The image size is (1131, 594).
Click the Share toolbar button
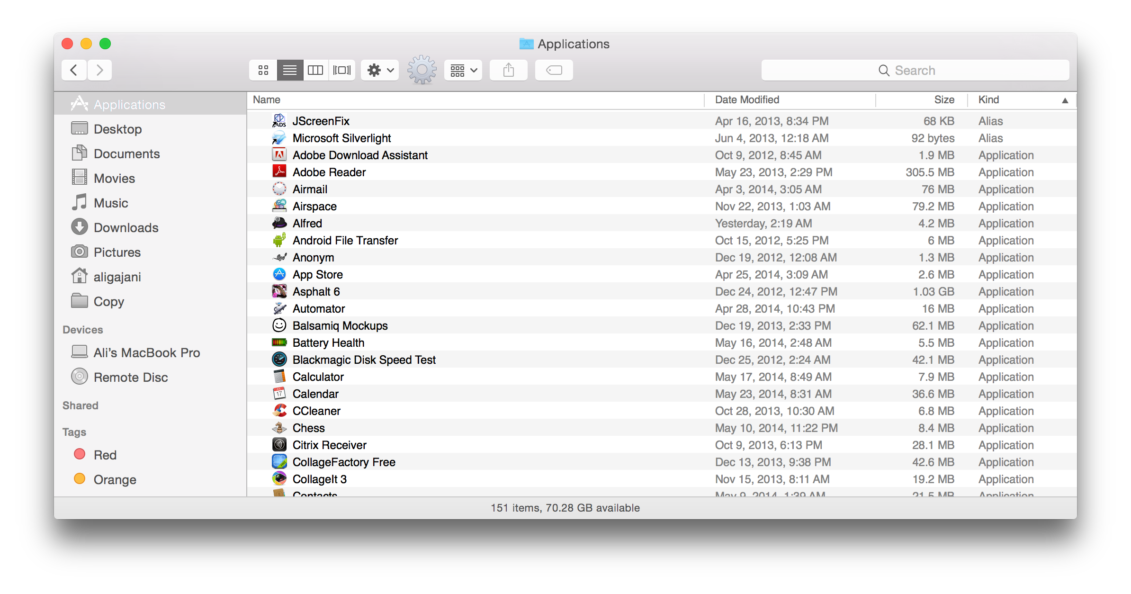tap(509, 70)
